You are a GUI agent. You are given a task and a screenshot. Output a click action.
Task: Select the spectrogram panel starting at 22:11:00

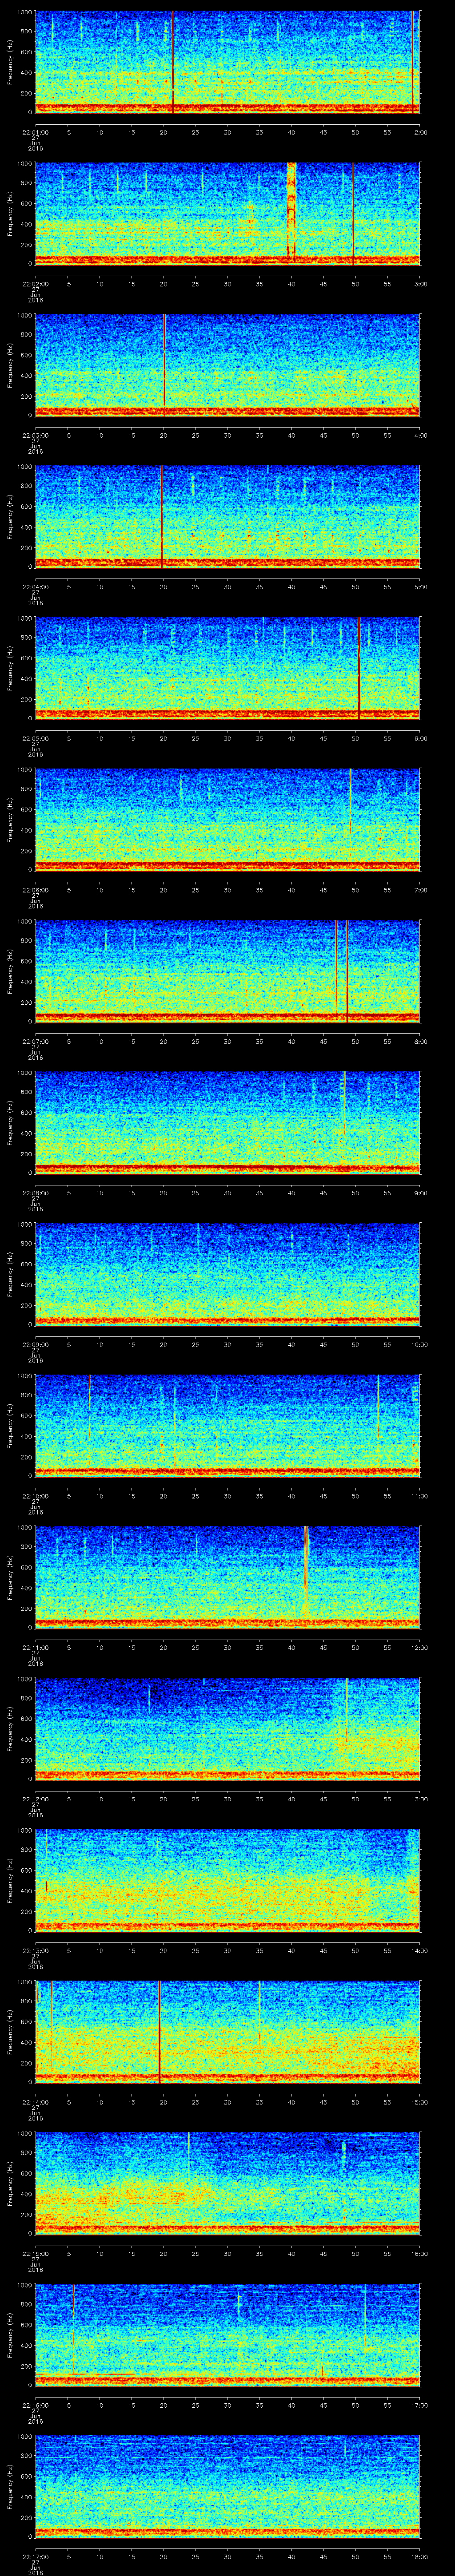pos(228,1577)
